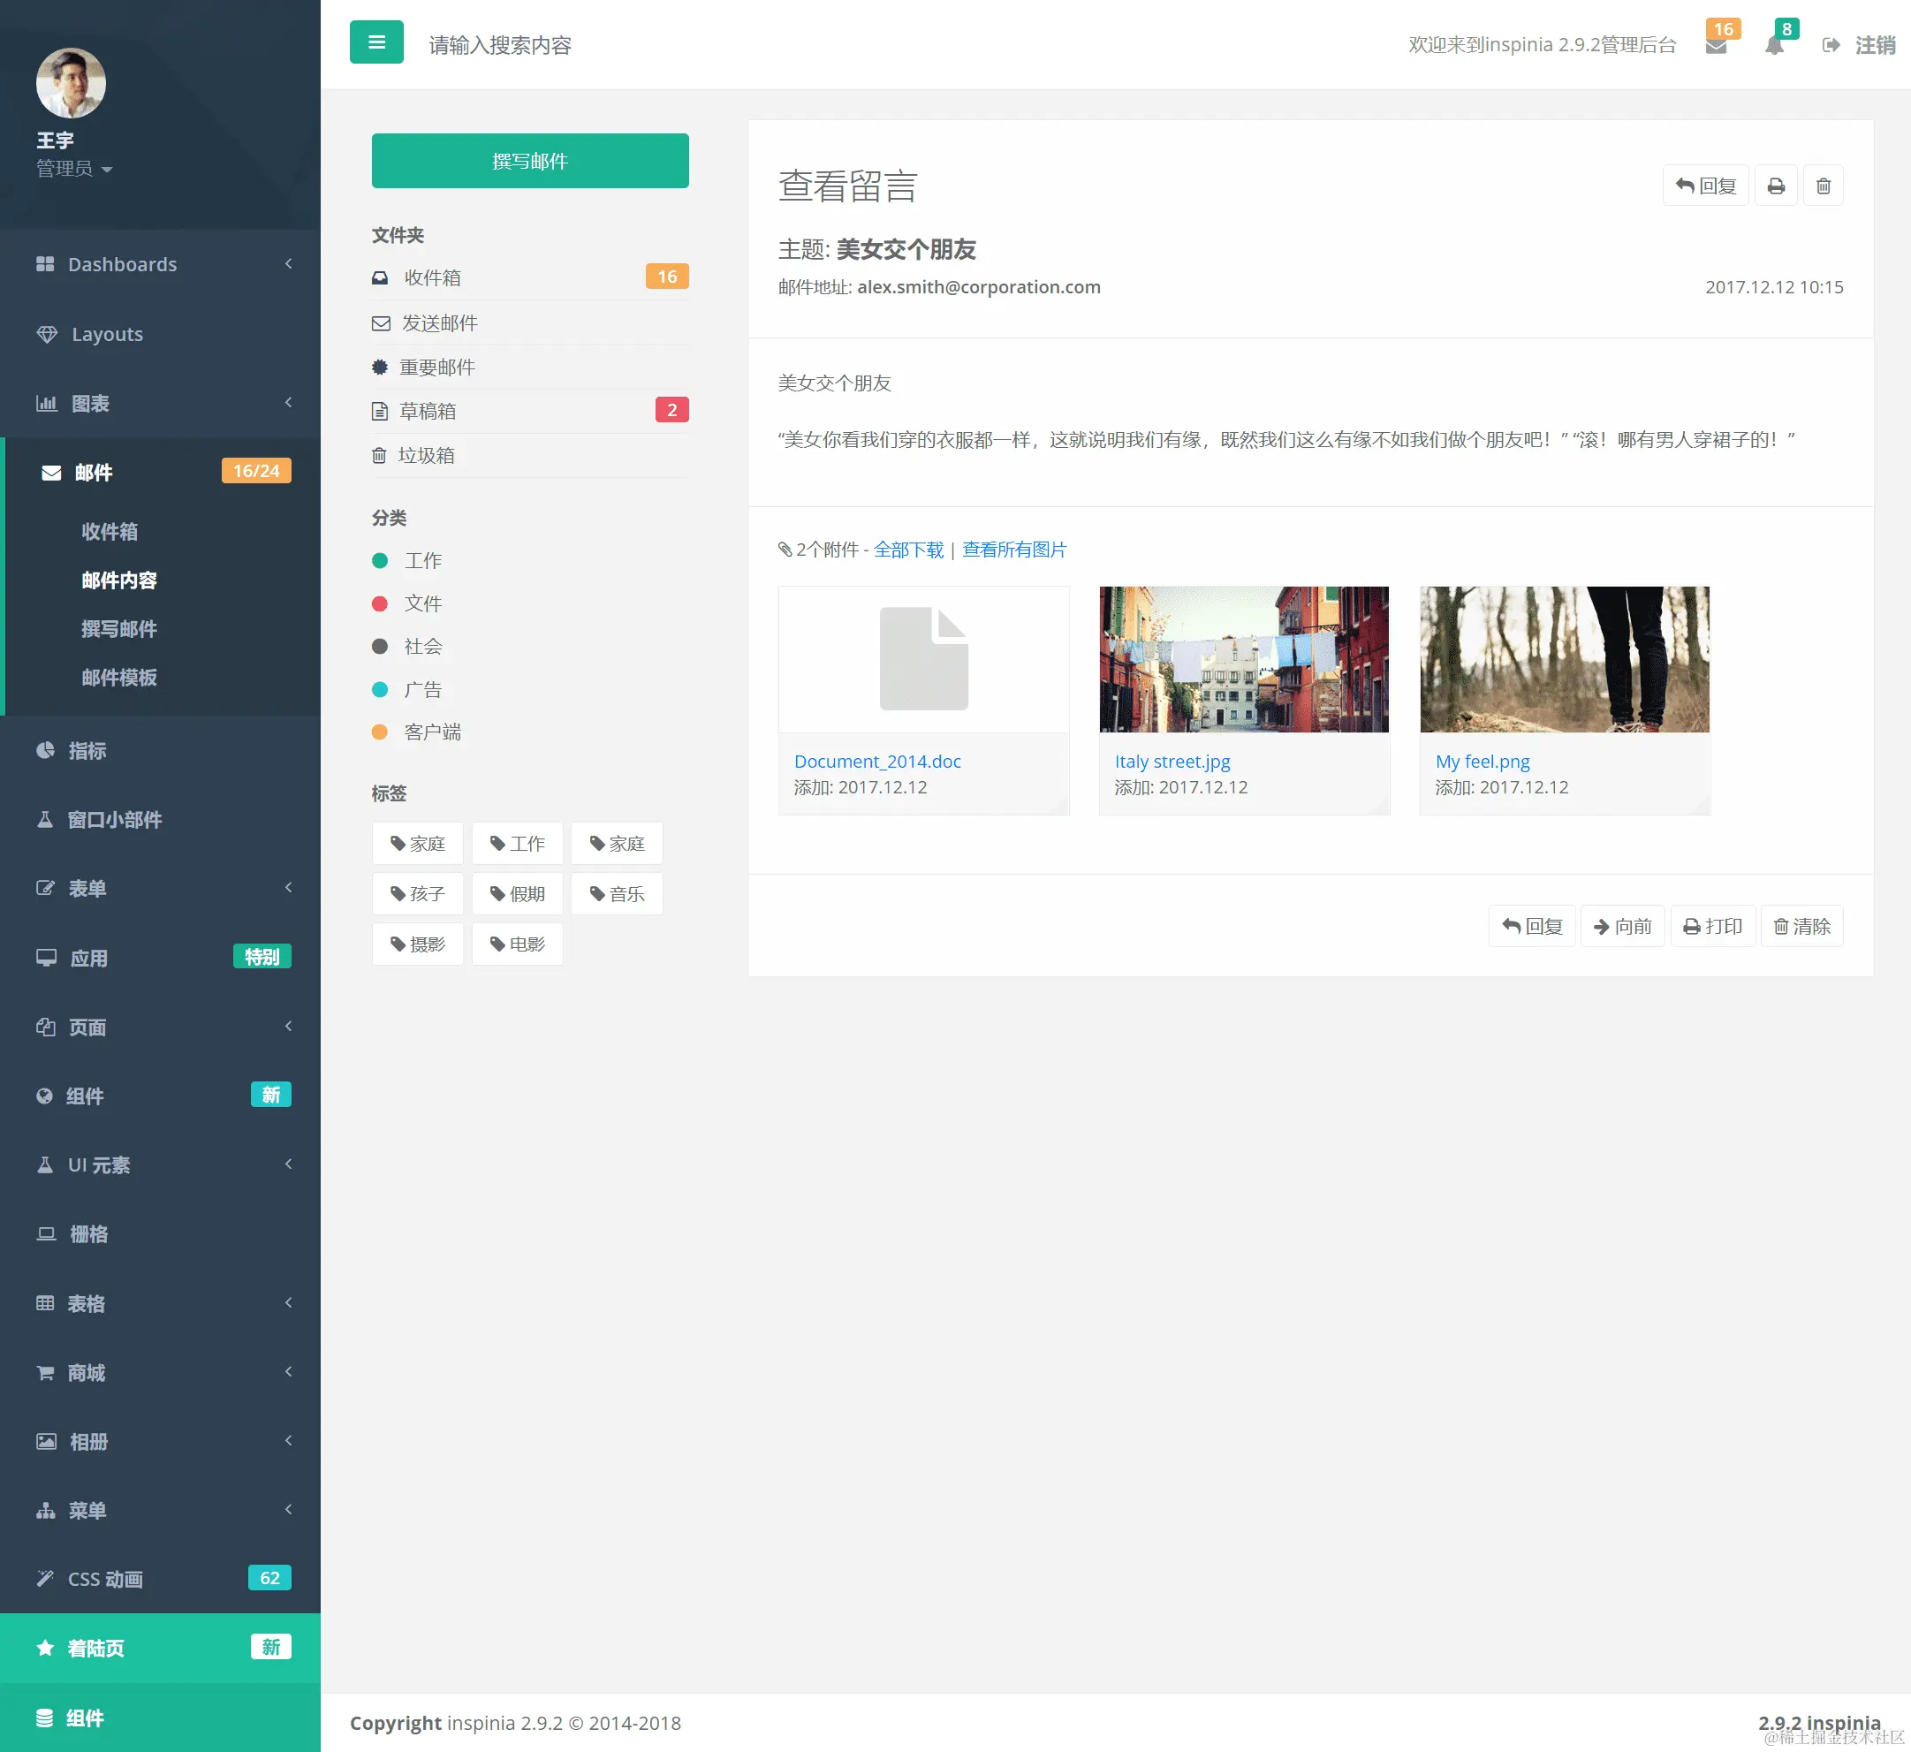Open the 垃圾箱 trash folder
This screenshot has height=1752, width=1911.
428,455
